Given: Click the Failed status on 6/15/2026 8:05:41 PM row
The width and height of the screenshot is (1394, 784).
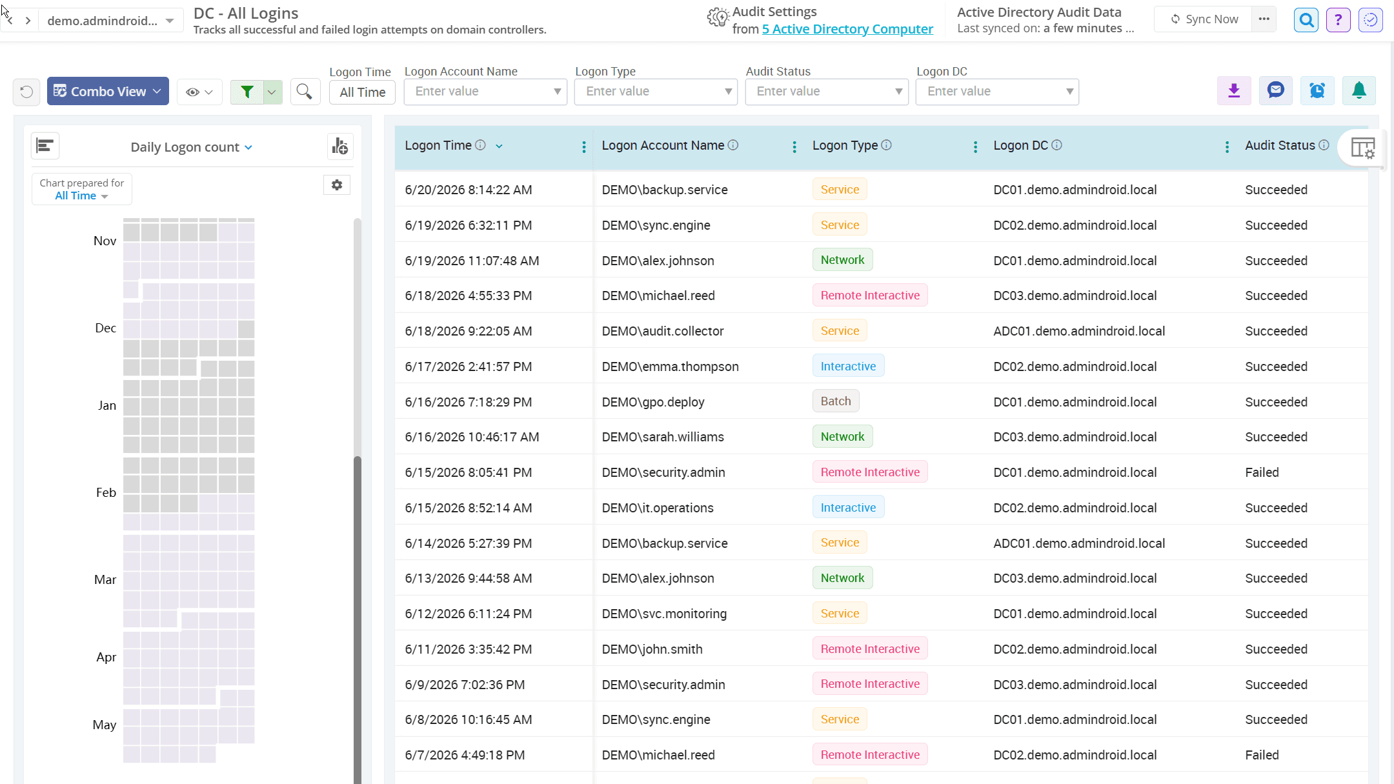Looking at the screenshot, I should [x=1262, y=472].
